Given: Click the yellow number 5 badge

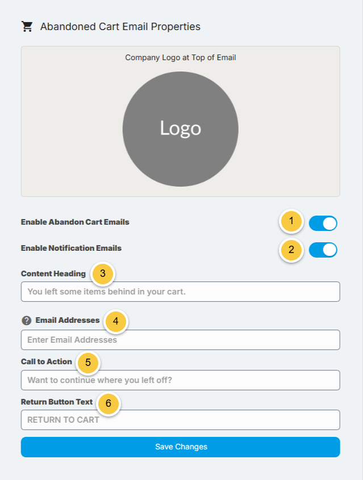Looking at the screenshot, I should (x=88, y=363).
